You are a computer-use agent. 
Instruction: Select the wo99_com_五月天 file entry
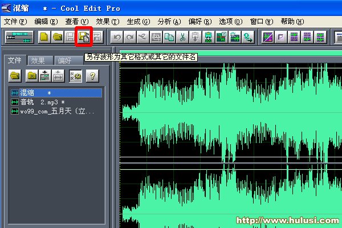point(56,111)
